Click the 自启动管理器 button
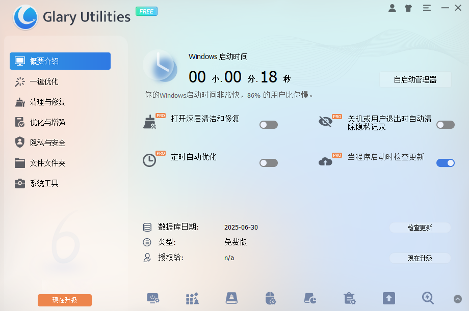Viewport: 469px width, 311px height. tap(415, 79)
